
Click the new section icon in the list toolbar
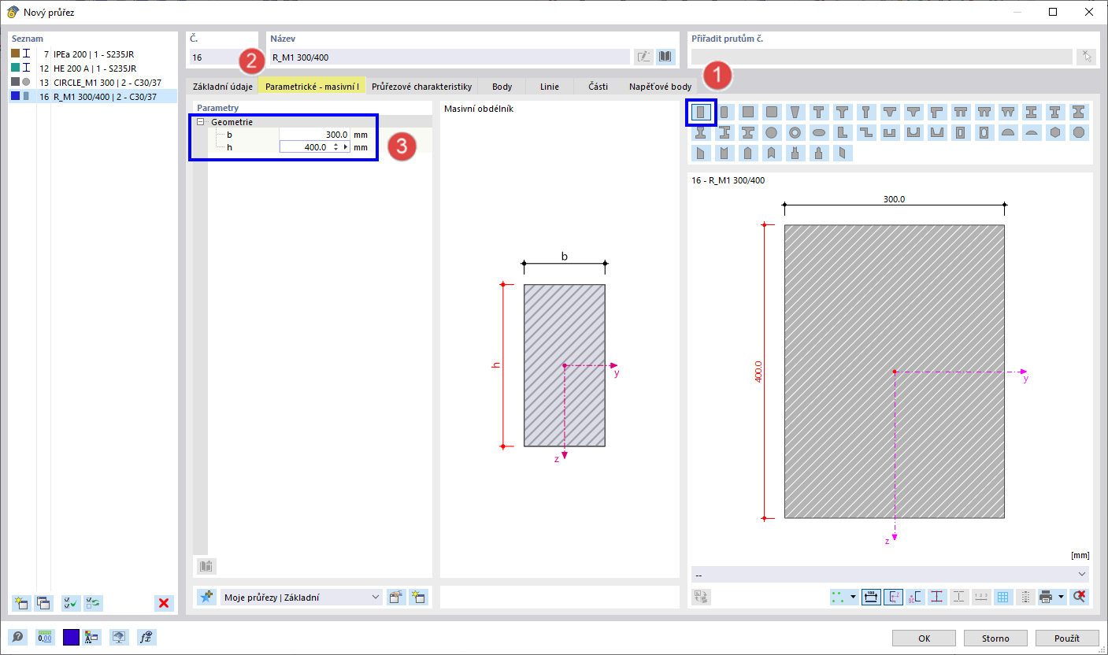[21, 603]
